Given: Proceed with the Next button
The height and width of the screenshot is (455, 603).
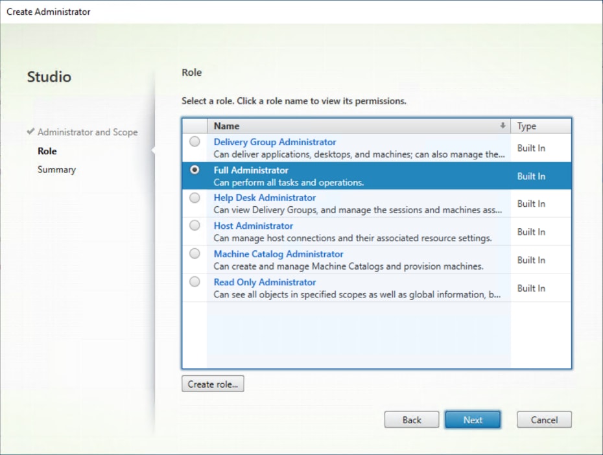Looking at the screenshot, I should click(473, 419).
